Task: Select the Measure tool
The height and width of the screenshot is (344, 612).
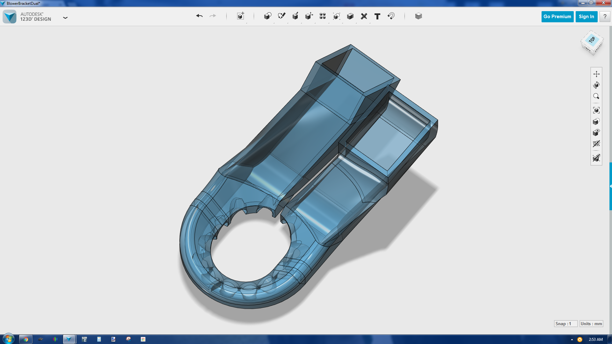Action: pyautogui.click(x=364, y=16)
